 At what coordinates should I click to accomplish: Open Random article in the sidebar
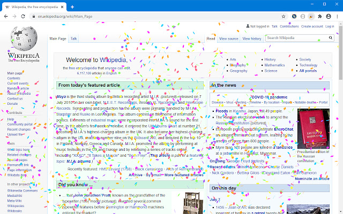click(x=18, y=88)
